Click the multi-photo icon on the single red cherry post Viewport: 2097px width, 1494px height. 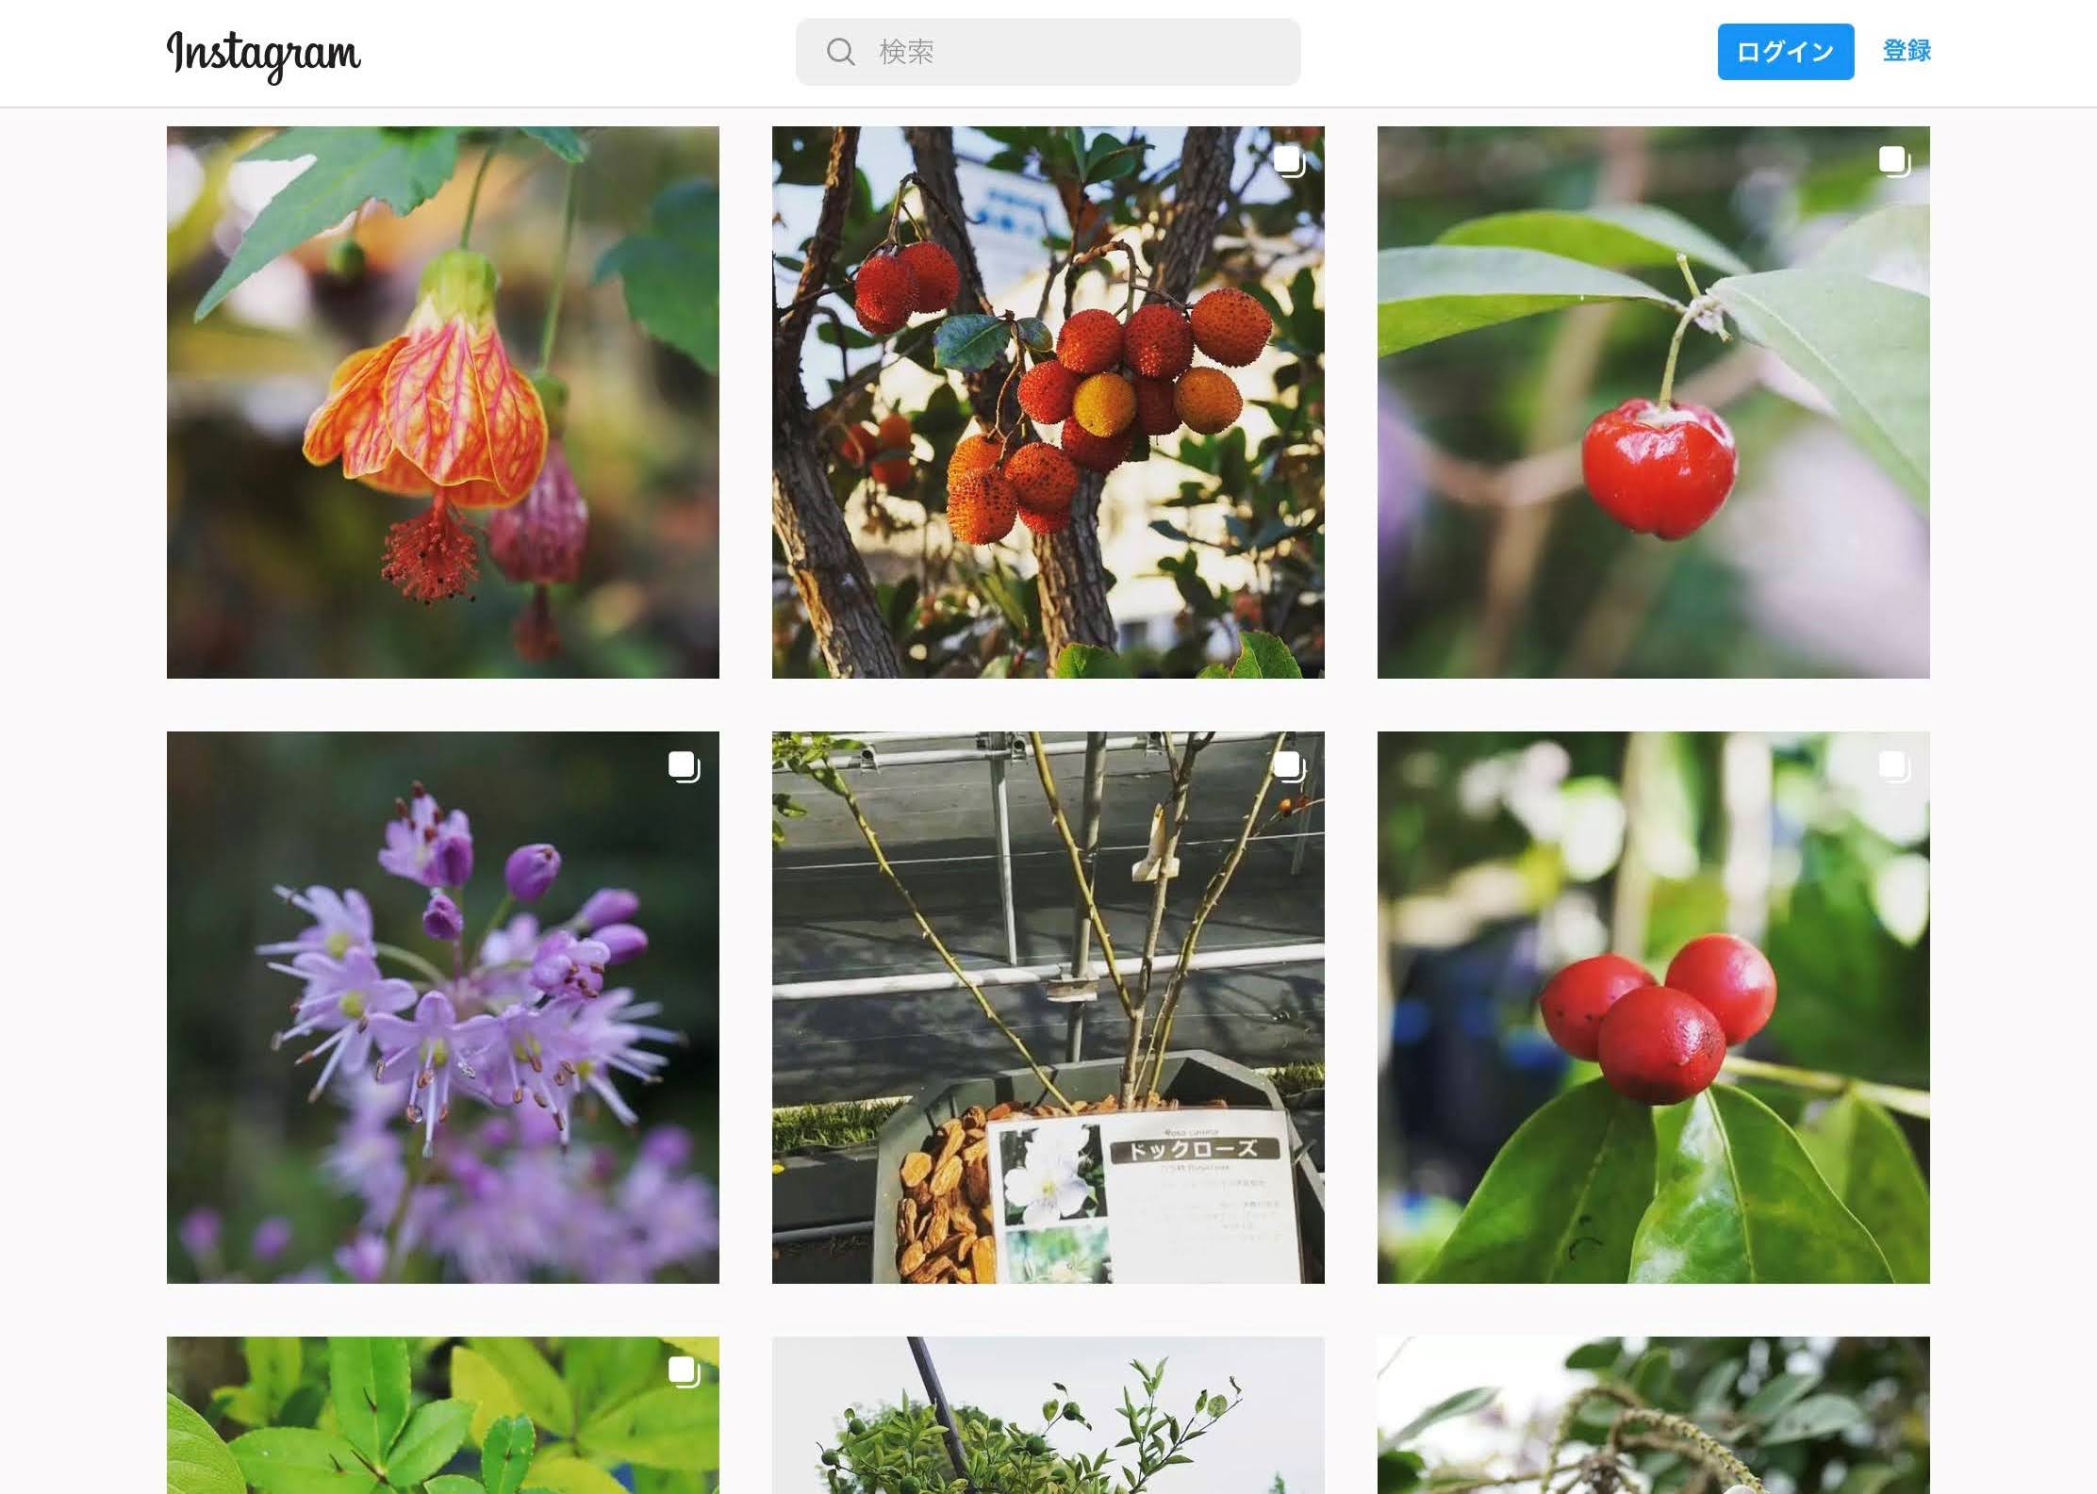click(1894, 161)
